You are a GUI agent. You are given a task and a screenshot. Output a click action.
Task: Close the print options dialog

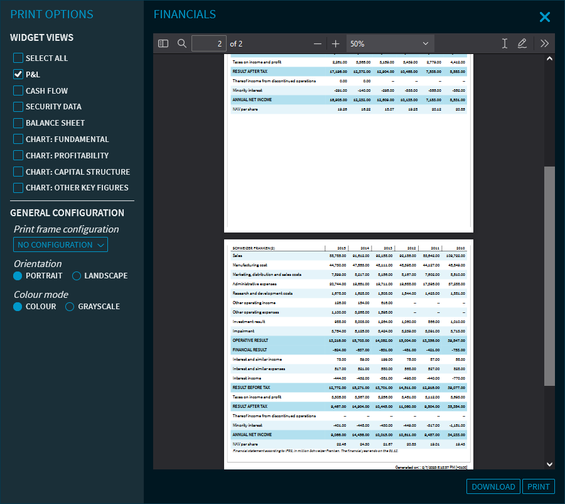click(545, 17)
